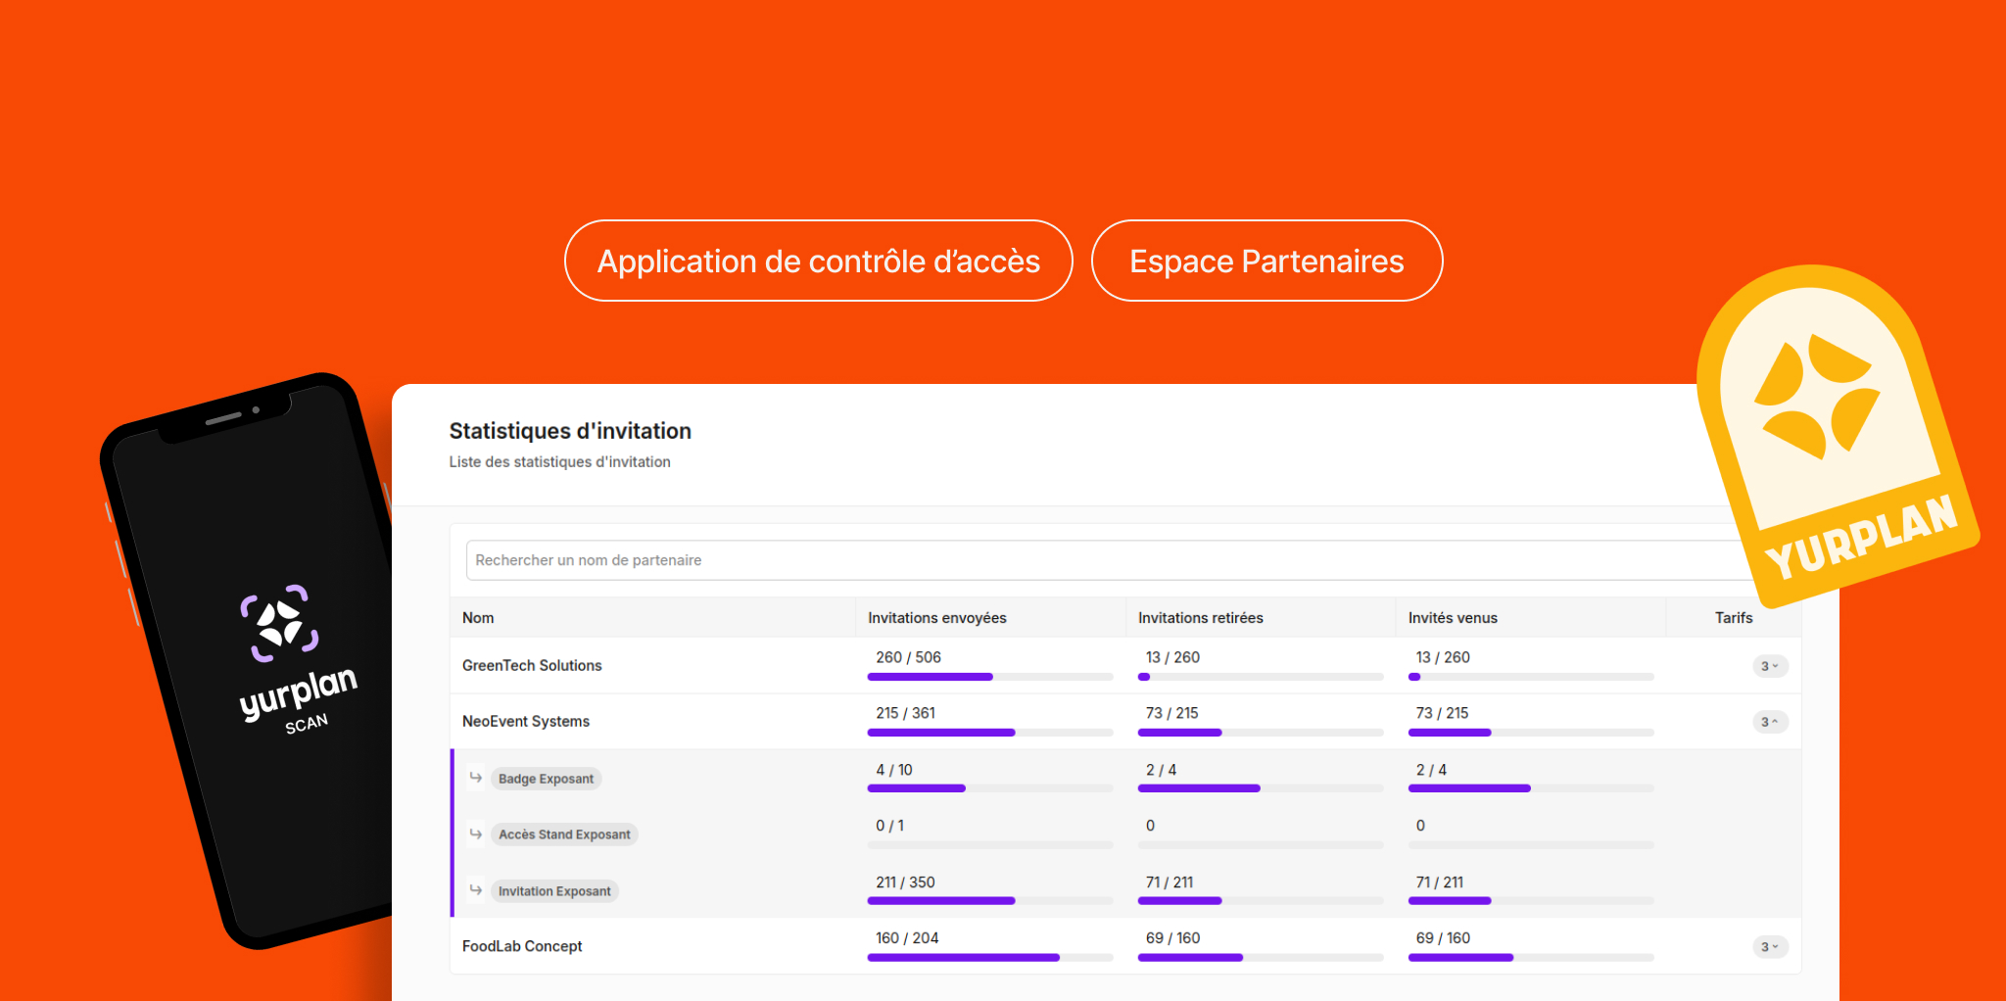Click the 0 / 1 invitations sent value

(x=890, y=826)
